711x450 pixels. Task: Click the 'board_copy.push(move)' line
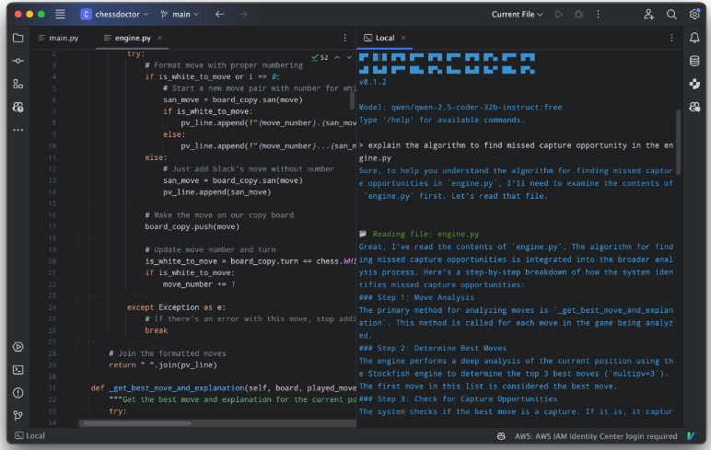[x=192, y=226]
